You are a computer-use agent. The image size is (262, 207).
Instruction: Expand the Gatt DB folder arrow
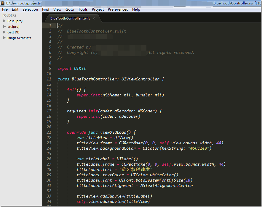pos(4,32)
